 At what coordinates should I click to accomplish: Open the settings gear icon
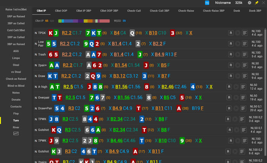point(249,3)
